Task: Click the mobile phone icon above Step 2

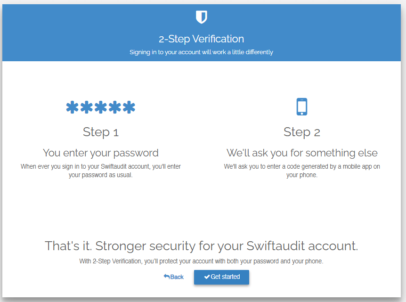Action: (x=302, y=106)
